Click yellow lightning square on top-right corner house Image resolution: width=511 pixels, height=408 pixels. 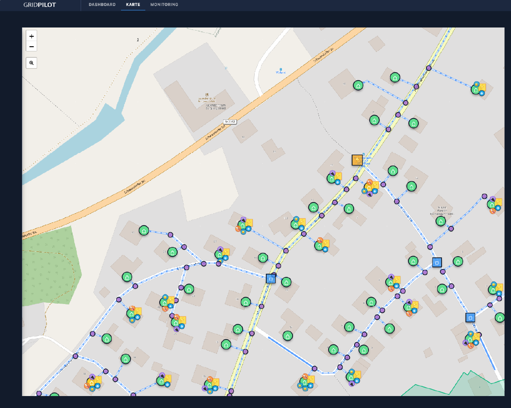(482, 87)
